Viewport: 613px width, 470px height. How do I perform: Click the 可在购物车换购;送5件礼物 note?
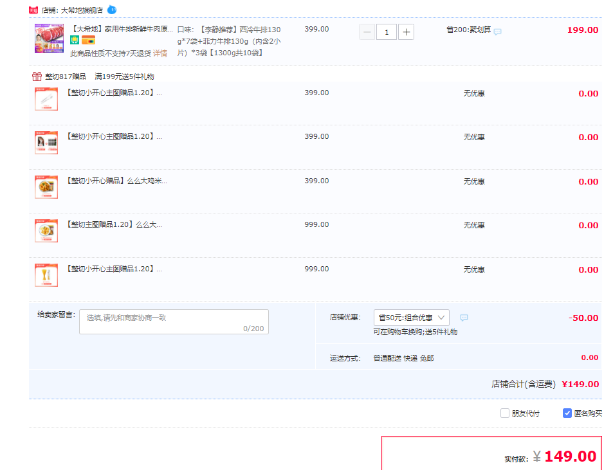415,332
